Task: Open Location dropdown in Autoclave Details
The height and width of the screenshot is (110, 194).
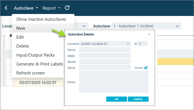Action: 105,44
